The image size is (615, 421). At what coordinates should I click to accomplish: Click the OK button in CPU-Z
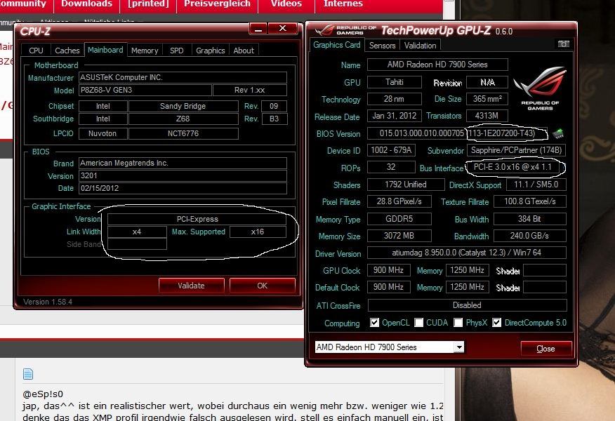click(x=263, y=286)
